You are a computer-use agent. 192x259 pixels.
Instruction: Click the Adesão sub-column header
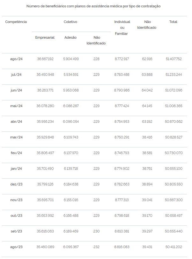tap(70, 37)
